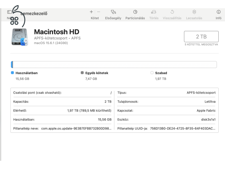
Task: Click the disk usage bar
Action: coord(114,64)
